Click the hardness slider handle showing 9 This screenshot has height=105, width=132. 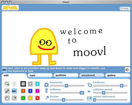click(x=121, y=86)
